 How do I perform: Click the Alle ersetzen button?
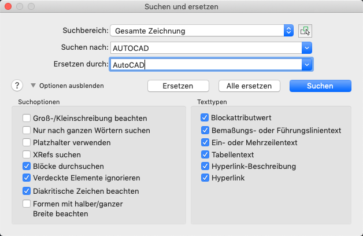pyautogui.click(x=249, y=86)
